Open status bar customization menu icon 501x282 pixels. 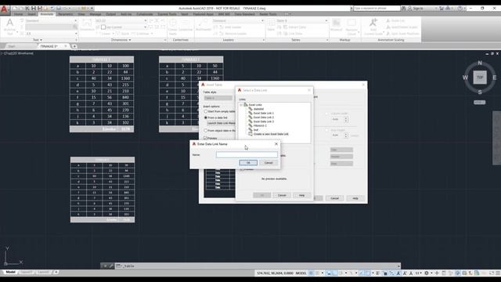pos(498,273)
